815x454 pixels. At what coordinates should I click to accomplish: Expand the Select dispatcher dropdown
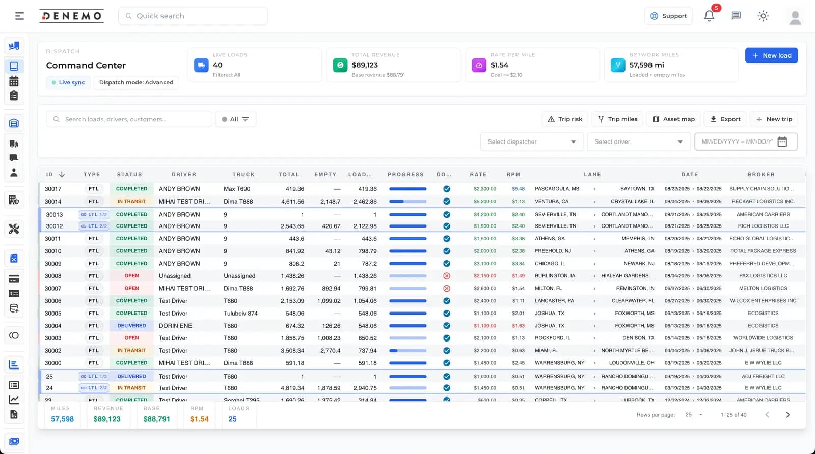[x=531, y=142]
